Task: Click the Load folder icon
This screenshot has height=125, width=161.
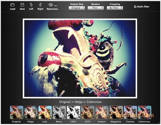Action: pos(13,5)
